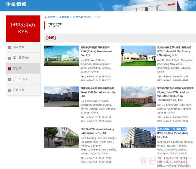This screenshot has height=169, width=196.
Task: Click the grey square icon beside アメリカ
Action: pos(9,90)
